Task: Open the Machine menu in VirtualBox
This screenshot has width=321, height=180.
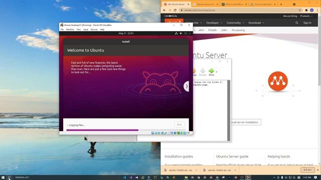Action: 70,29
